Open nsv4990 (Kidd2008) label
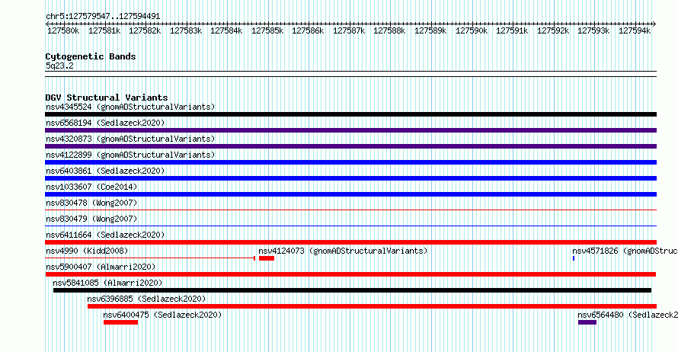This screenshot has height=352, width=678. pos(87,251)
